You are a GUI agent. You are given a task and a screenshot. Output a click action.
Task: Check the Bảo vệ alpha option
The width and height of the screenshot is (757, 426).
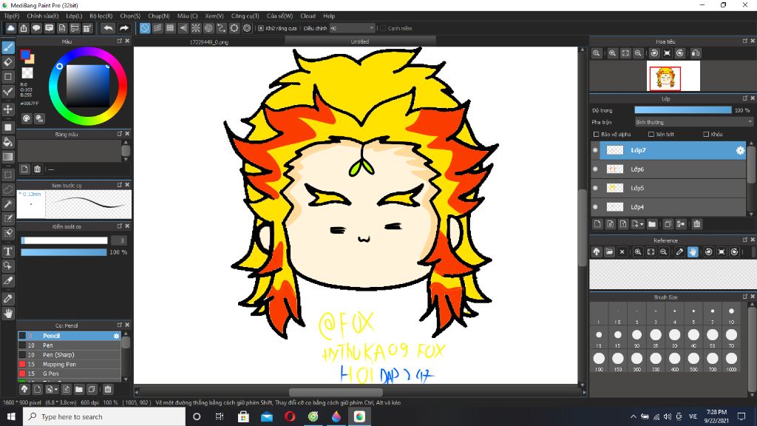point(597,135)
